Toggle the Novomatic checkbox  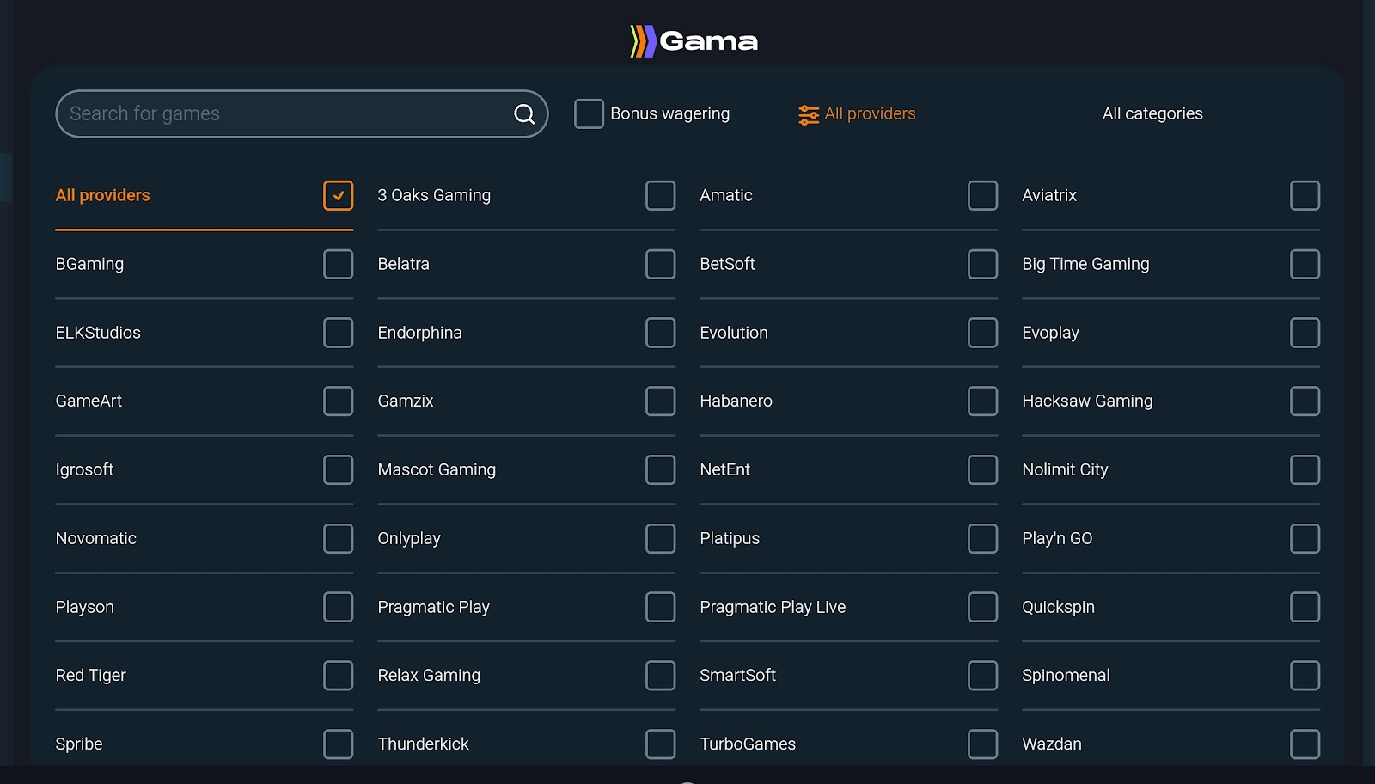339,538
